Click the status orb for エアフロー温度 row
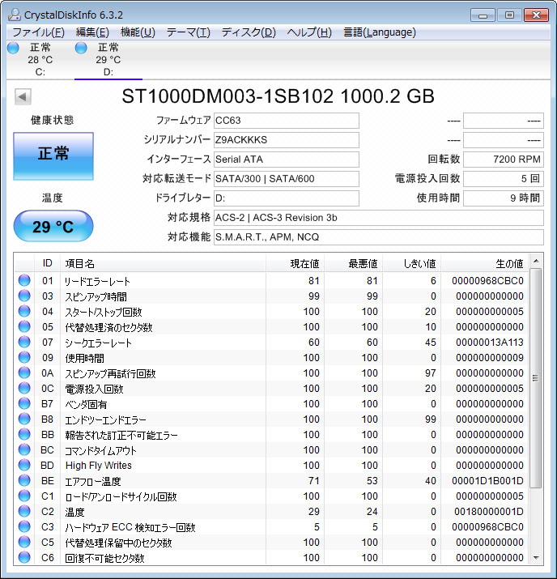Image resolution: width=557 pixels, height=579 pixels. click(24, 481)
